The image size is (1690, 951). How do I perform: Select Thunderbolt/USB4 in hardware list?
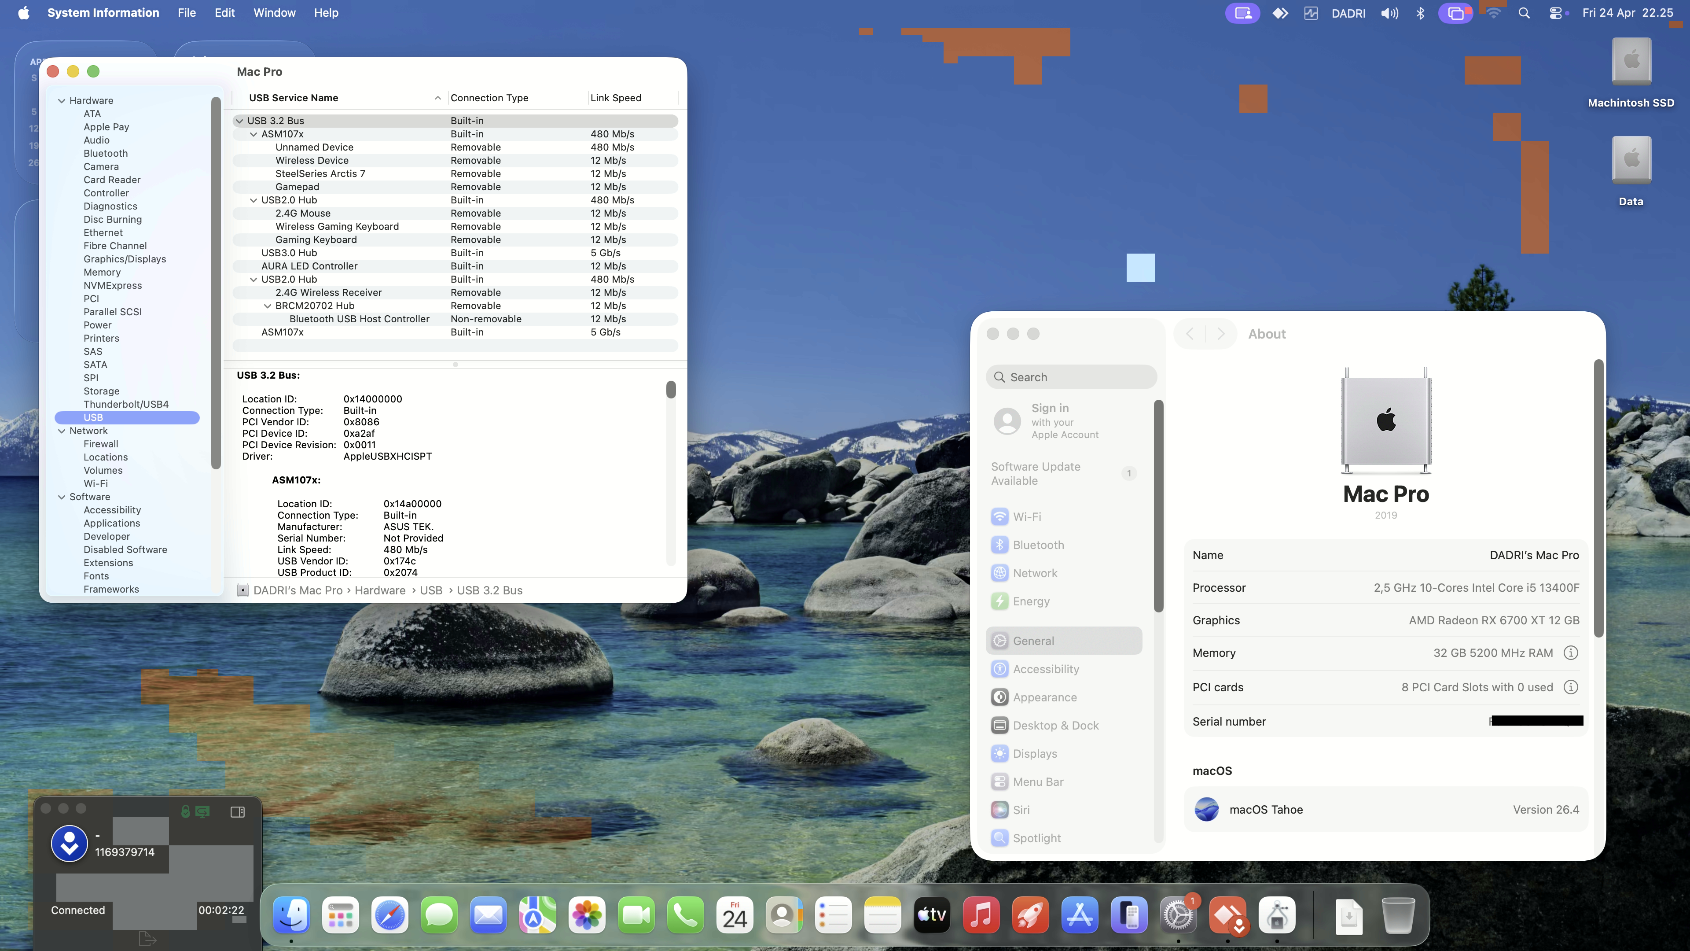[126, 404]
